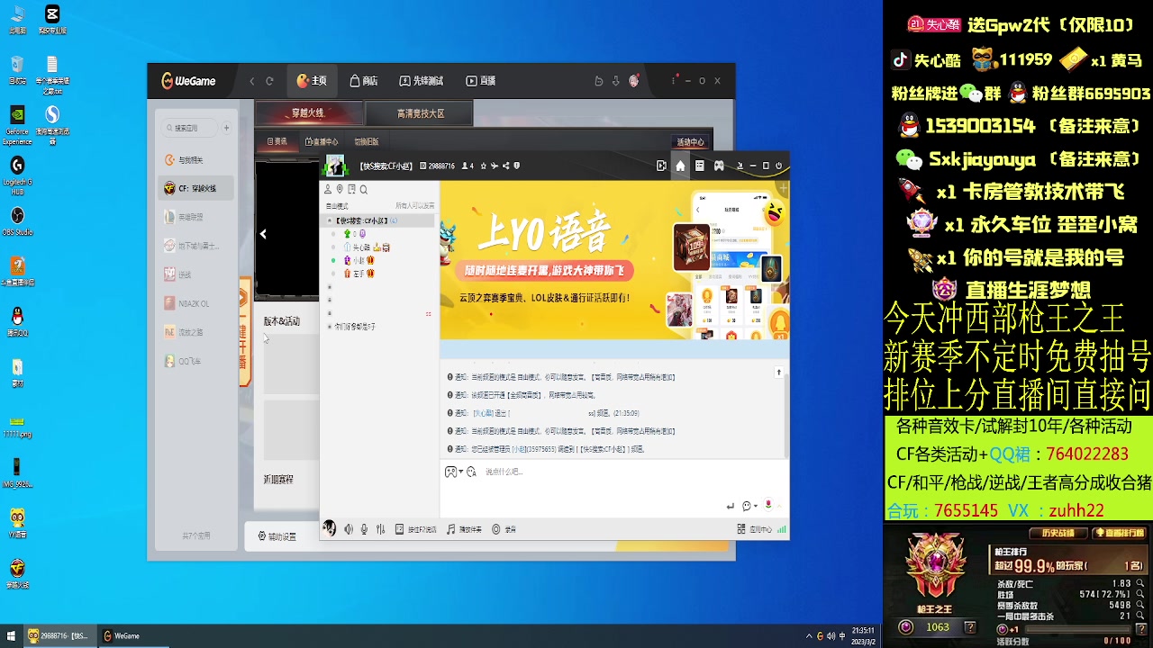Viewport: 1153px width, 648px height.
Task: Open the 自由模式 speaking mode dropdown
Action: [x=337, y=206]
